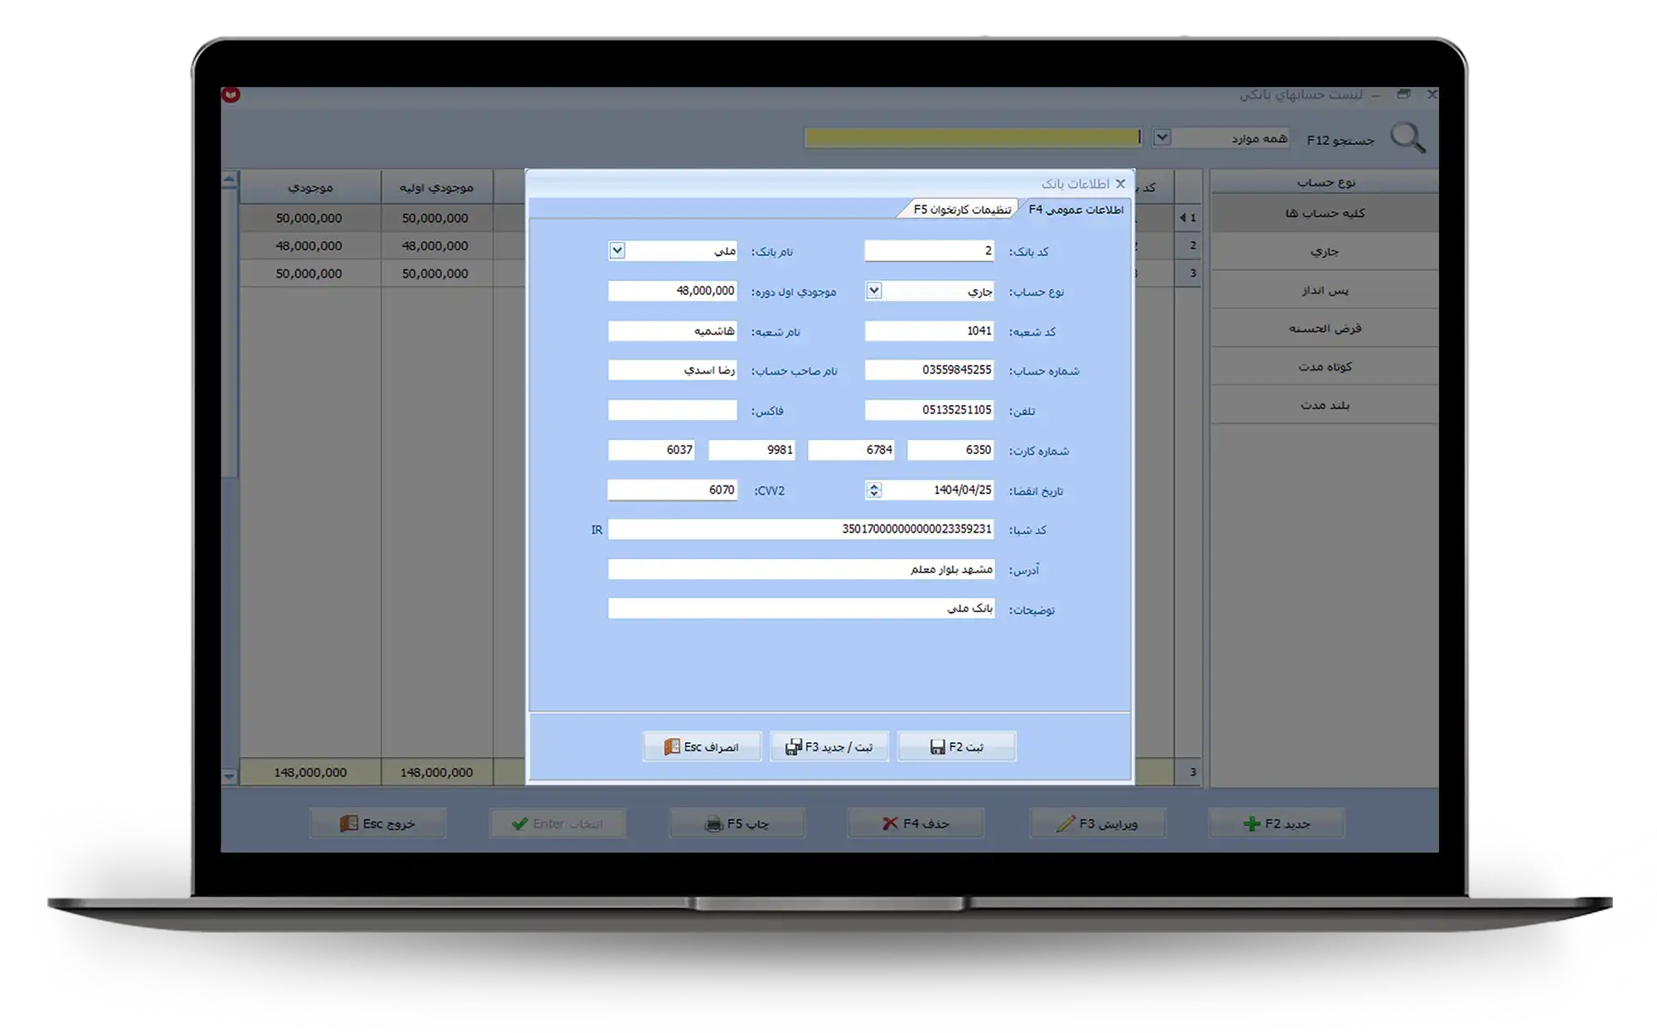
Task: Click the yellow search text field
Action: point(971,138)
